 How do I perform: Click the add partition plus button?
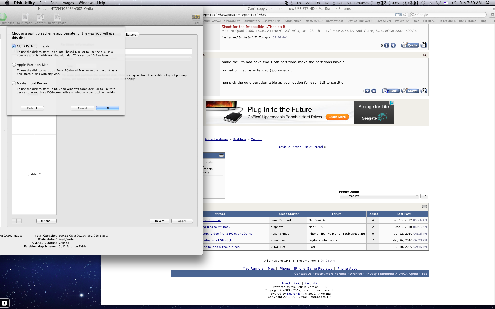[x=14, y=221]
